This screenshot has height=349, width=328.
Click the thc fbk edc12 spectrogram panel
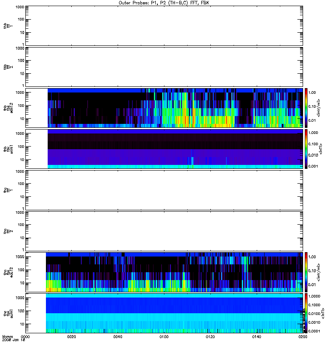pos(164,272)
